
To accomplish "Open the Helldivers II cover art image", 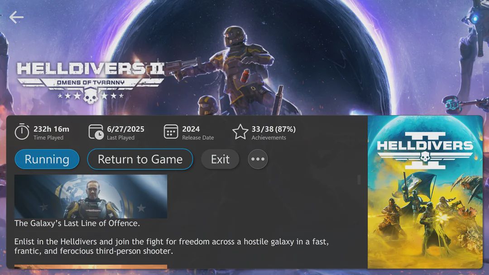I will 425,192.
